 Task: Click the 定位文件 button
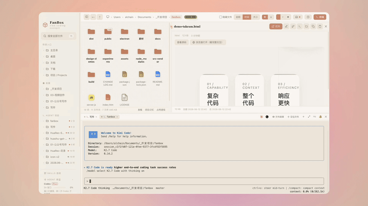click(x=293, y=117)
